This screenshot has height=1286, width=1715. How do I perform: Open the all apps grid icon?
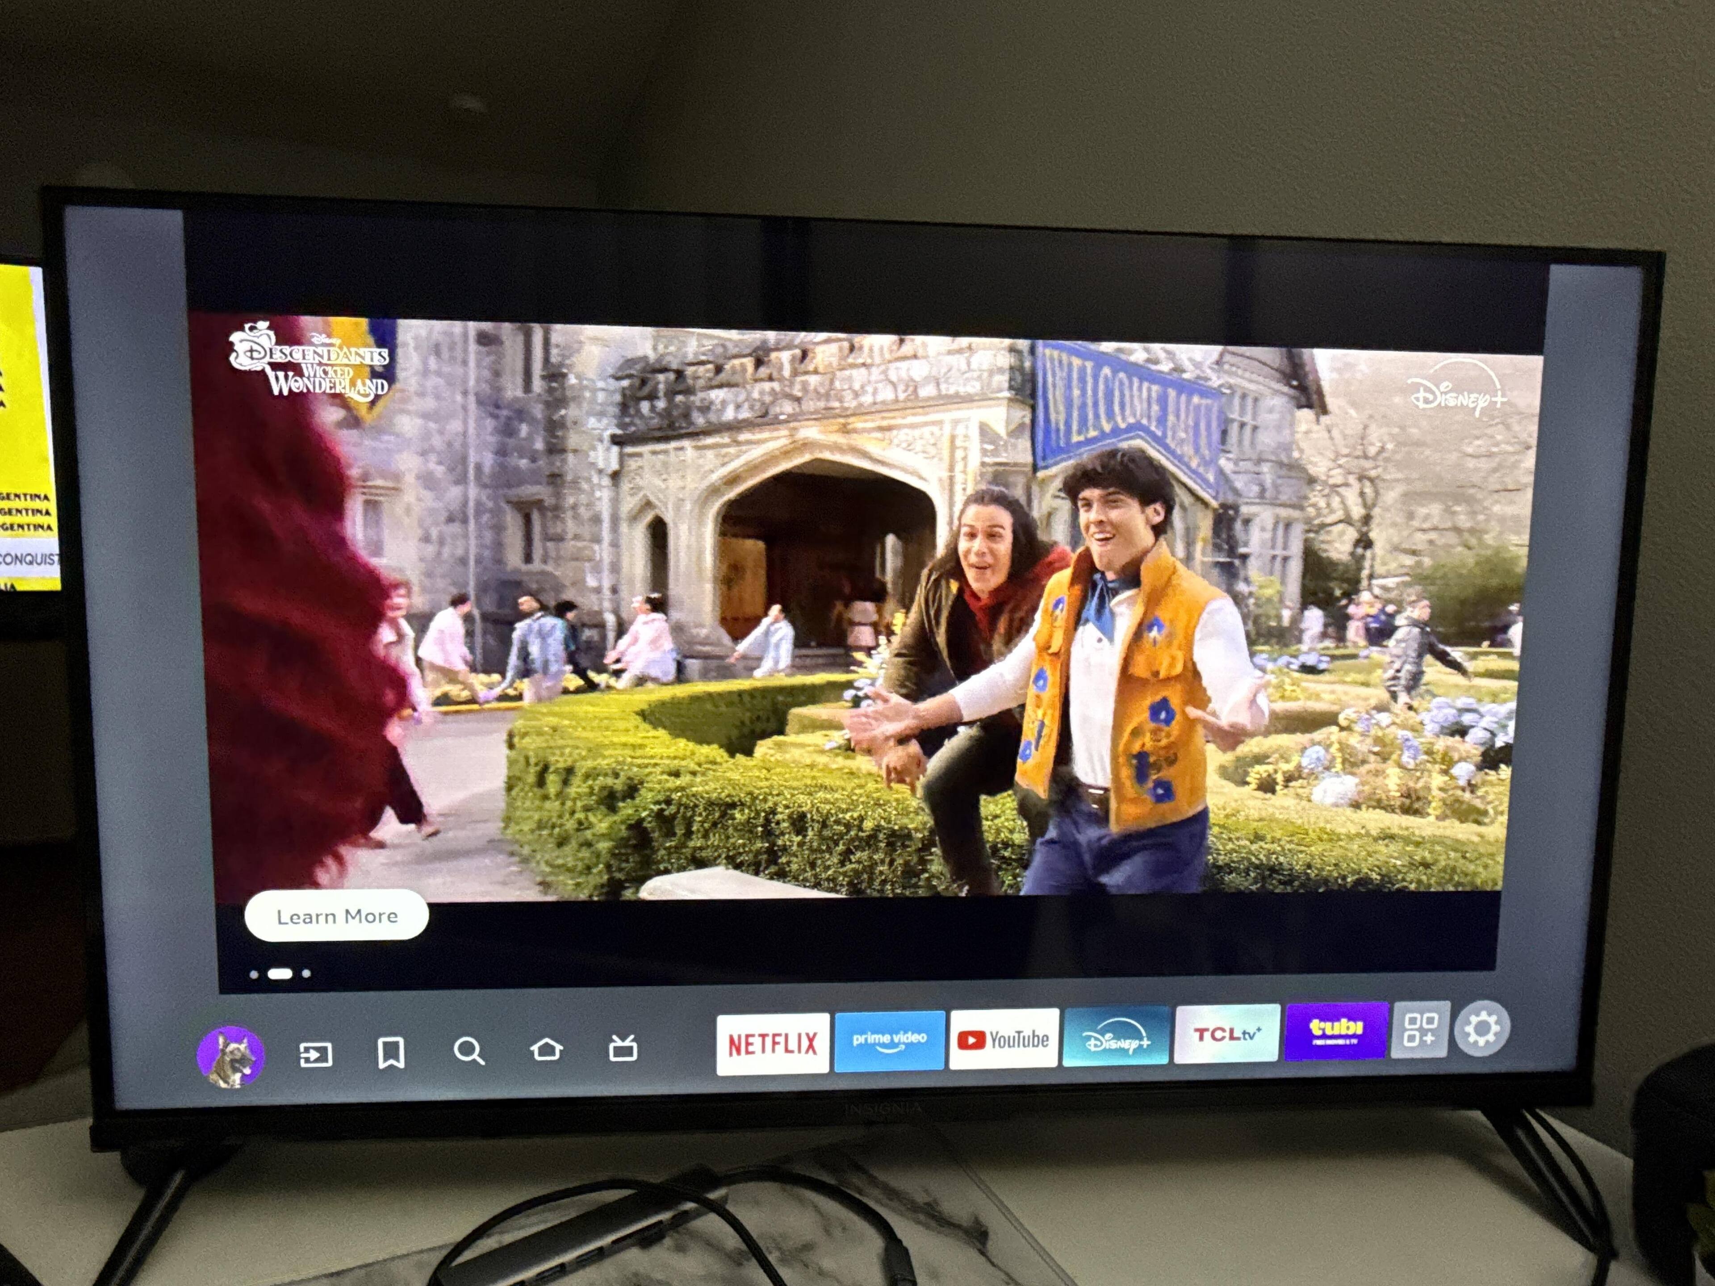(x=1420, y=1029)
